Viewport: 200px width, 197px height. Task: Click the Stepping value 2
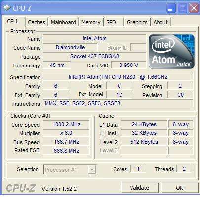(180, 86)
